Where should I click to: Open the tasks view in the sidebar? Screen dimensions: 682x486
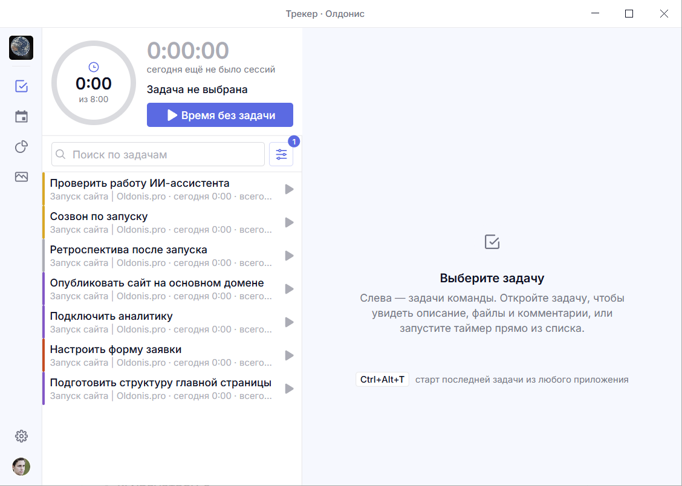(x=21, y=86)
